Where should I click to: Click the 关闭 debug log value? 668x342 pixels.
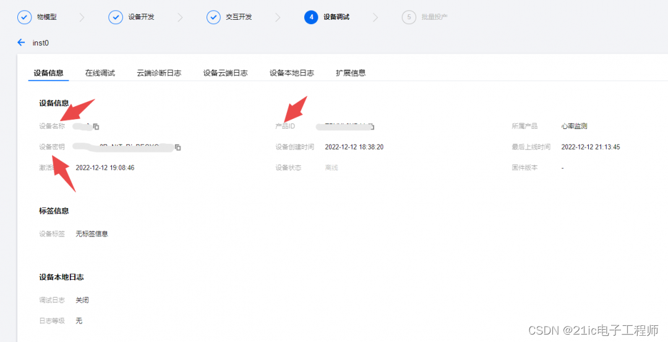(82, 300)
